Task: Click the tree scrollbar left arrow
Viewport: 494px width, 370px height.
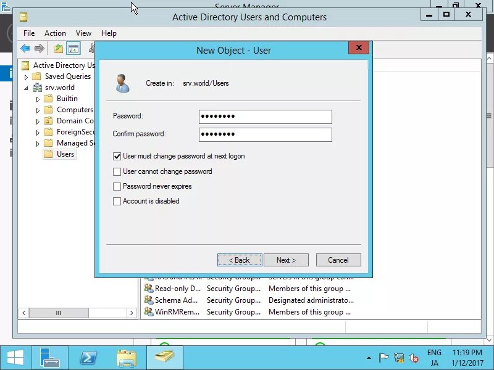Action: point(24,313)
